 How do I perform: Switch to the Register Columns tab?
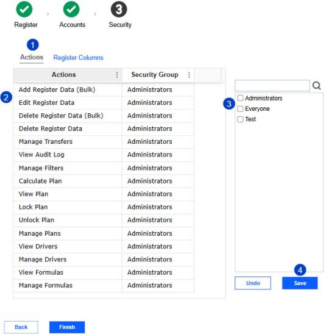click(78, 57)
